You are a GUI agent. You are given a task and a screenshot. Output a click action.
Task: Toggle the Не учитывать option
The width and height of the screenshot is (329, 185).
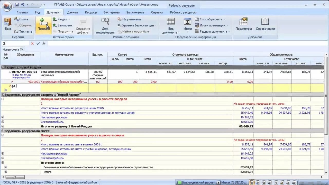coord(129,19)
